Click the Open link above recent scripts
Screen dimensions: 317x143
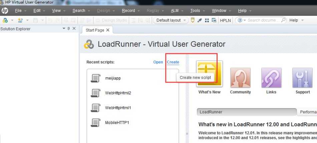[158, 62]
